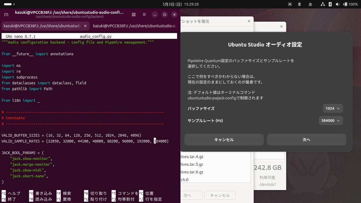361x203 pixels.
Task: Click the Activities pill in the top-left corner
Action: pos(8,4)
